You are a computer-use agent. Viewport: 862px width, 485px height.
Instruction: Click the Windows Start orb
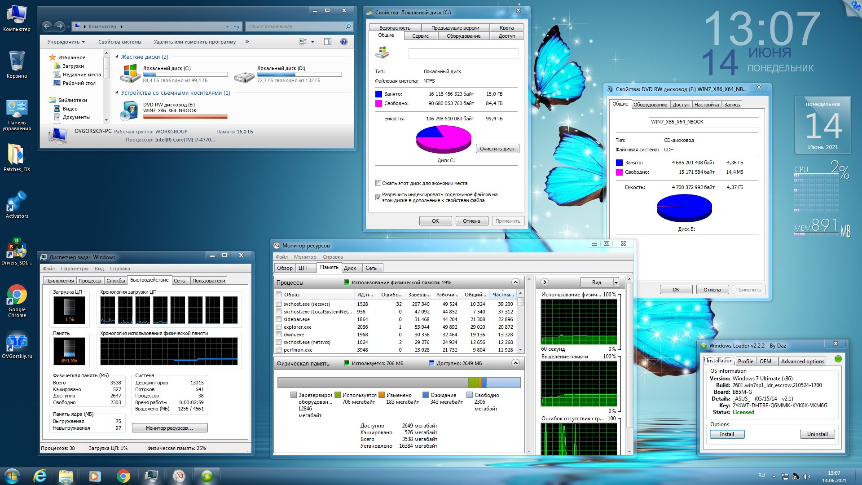click(x=12, y=476)
